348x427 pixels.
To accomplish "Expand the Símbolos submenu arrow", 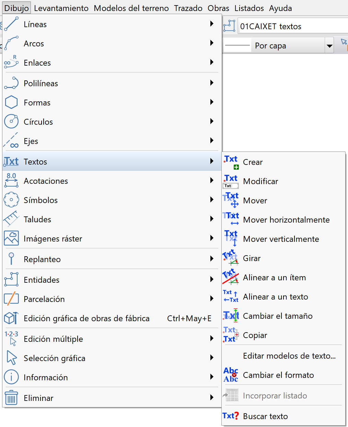I will point(212,199).
